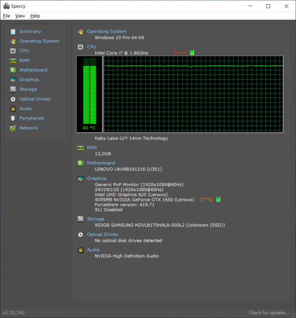Open the File menu
This screenshot has height=318, width=296.
pos(7,16)
